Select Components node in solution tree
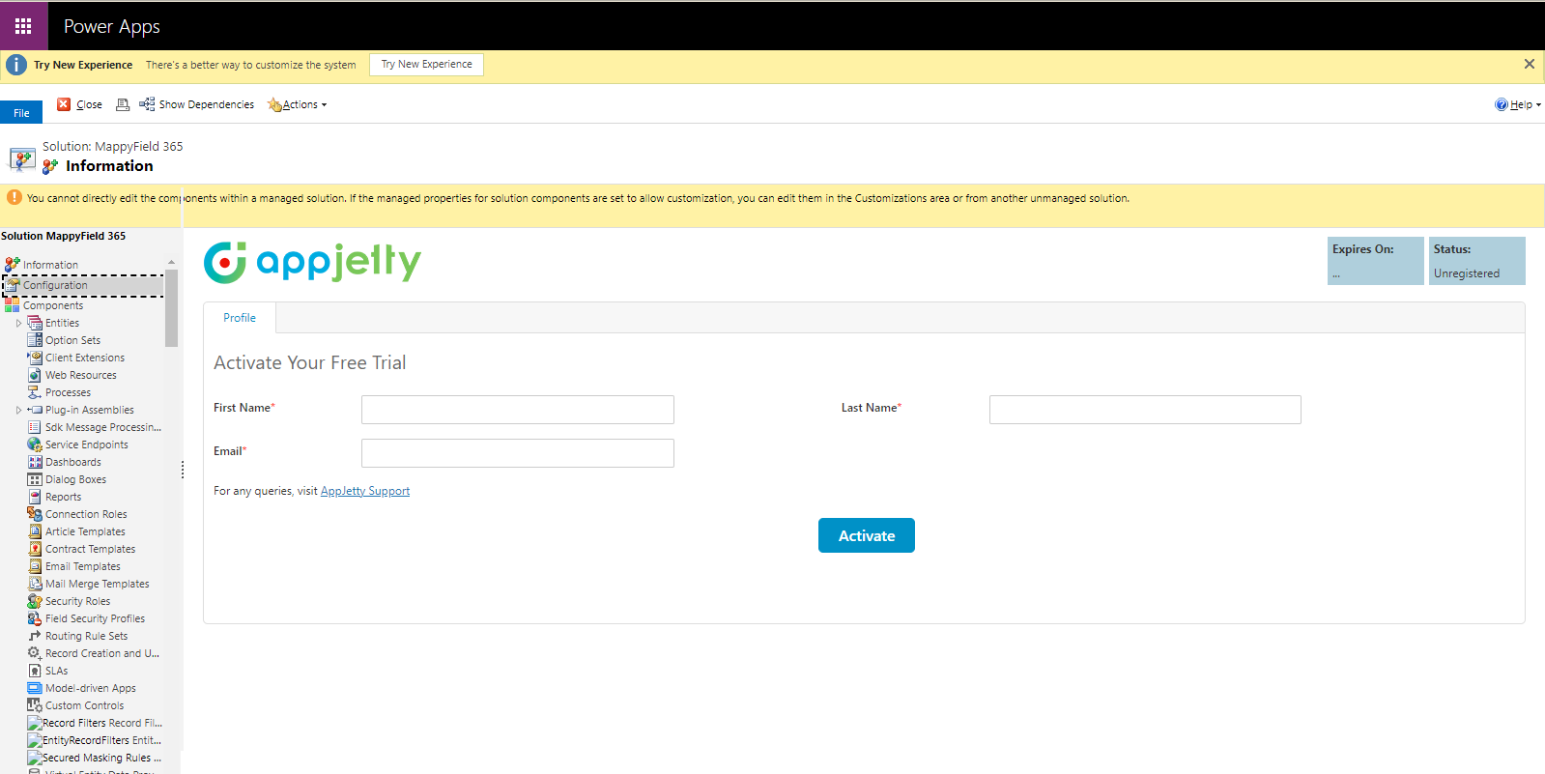Screen dimensions: 1545x774 coord(53,305)
